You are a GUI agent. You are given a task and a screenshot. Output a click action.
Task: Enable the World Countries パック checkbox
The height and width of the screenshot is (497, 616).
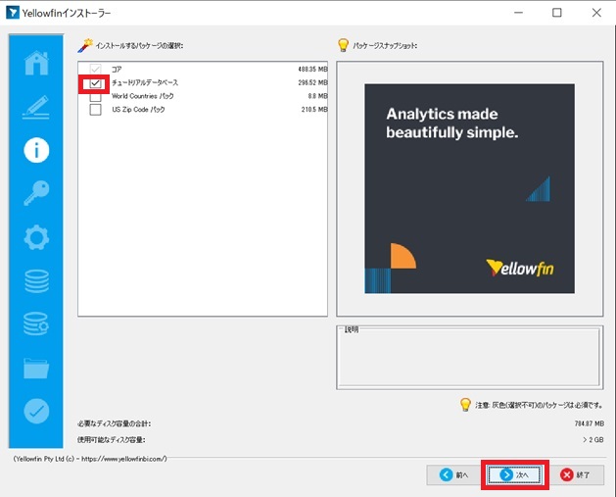[95, 96]
